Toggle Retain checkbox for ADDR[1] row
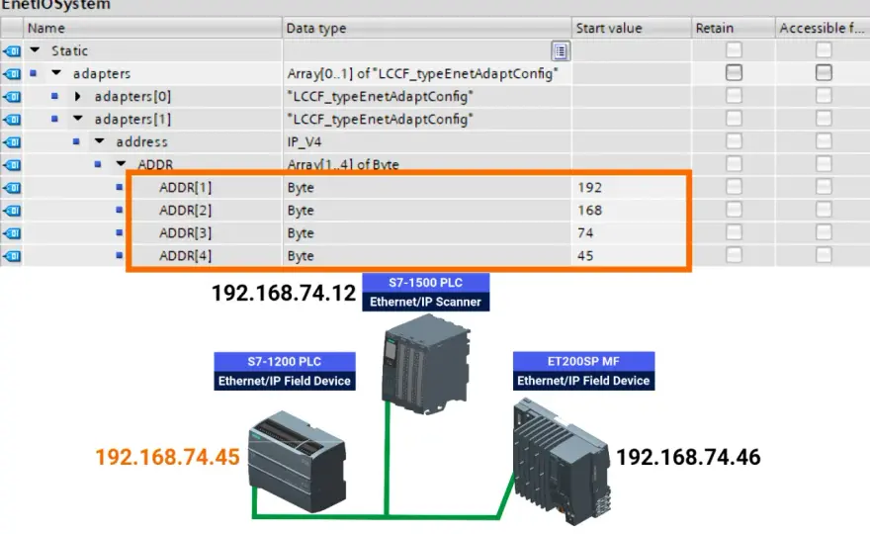The image size is (870, 534). (734, 187)
